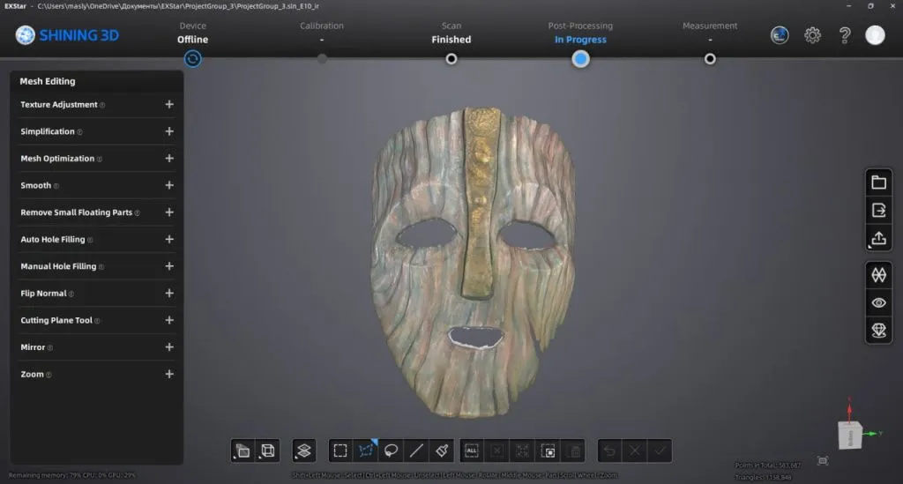This screenshot has height=484, width=903.
Task: Toggle the eye visibility icon
Action: (x=878, y=302)
